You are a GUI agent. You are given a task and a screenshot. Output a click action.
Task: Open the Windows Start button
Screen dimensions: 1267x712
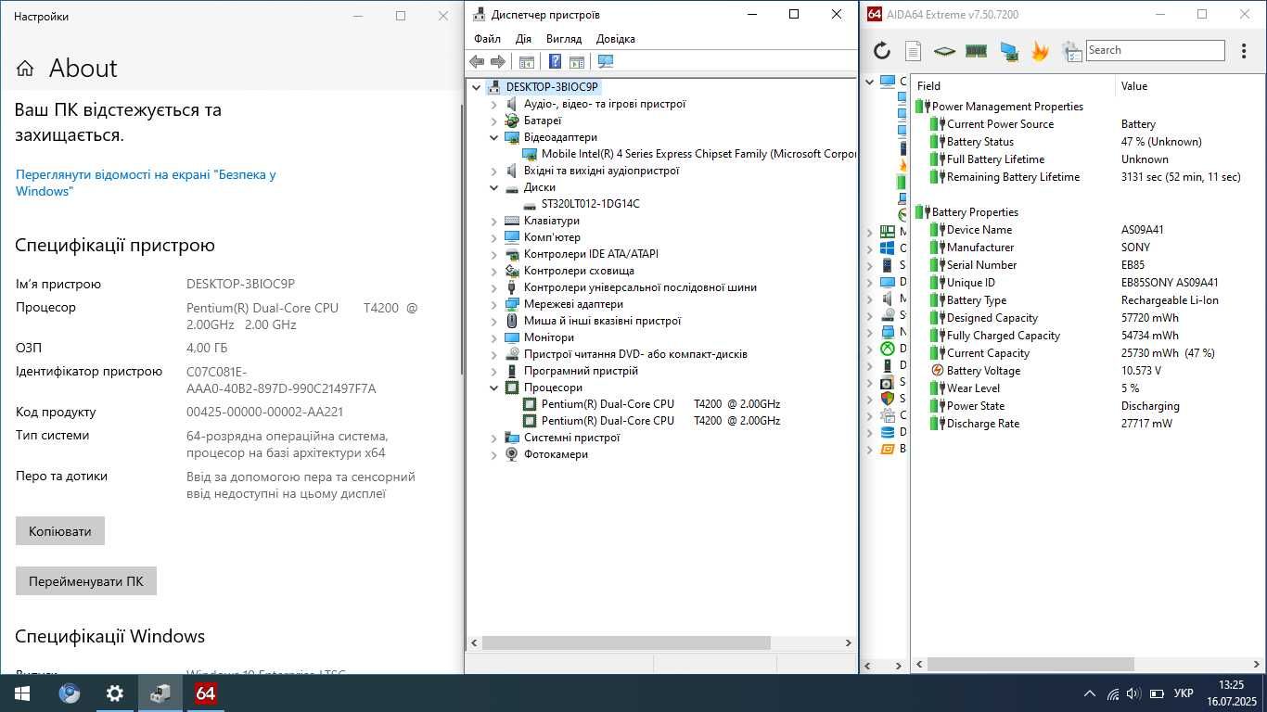pos(22,693)
